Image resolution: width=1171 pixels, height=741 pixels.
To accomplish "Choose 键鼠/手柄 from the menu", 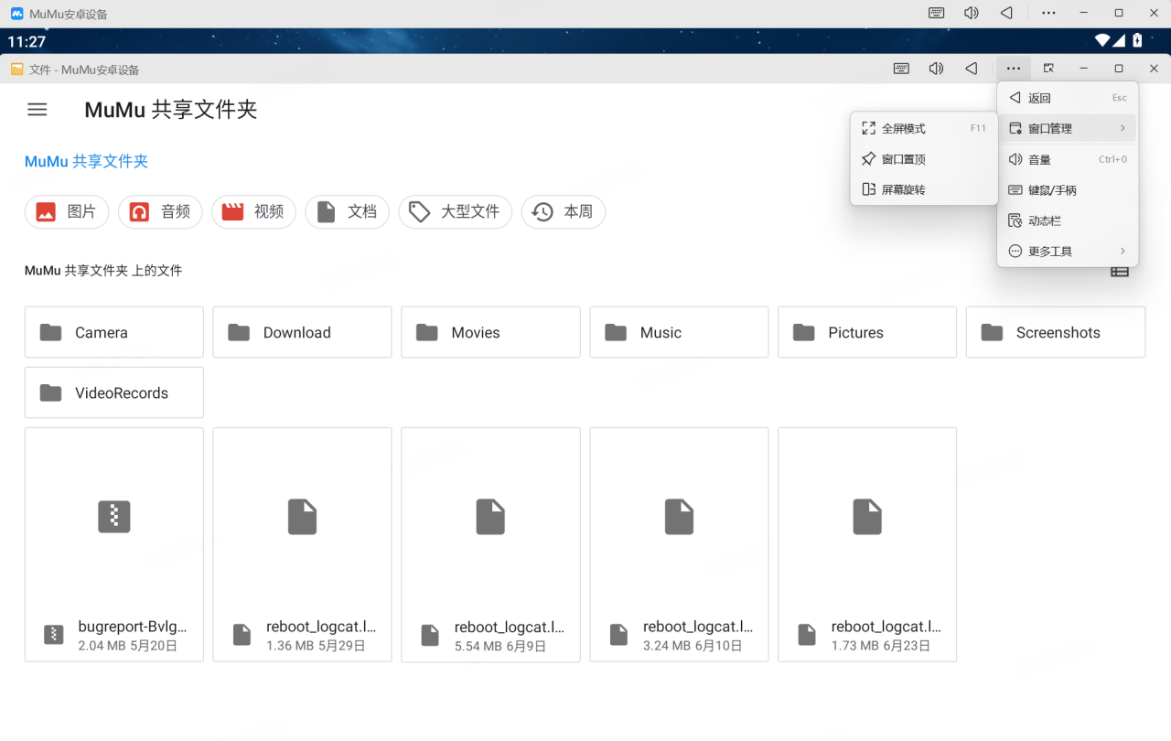I will point(1052,190).
